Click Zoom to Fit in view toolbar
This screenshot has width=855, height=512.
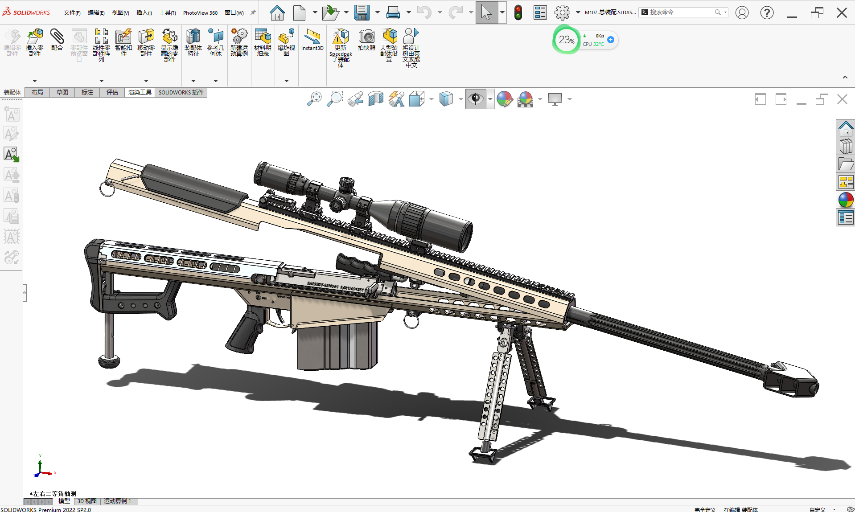pos(314,99)
